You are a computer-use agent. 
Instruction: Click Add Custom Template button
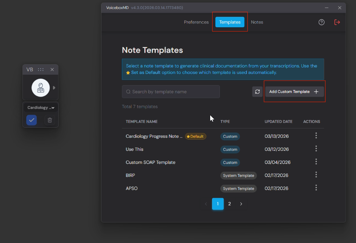294,92
